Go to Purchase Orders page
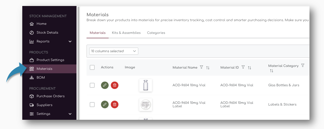Viewport: 324px width, 129px height. coord(50,96)
